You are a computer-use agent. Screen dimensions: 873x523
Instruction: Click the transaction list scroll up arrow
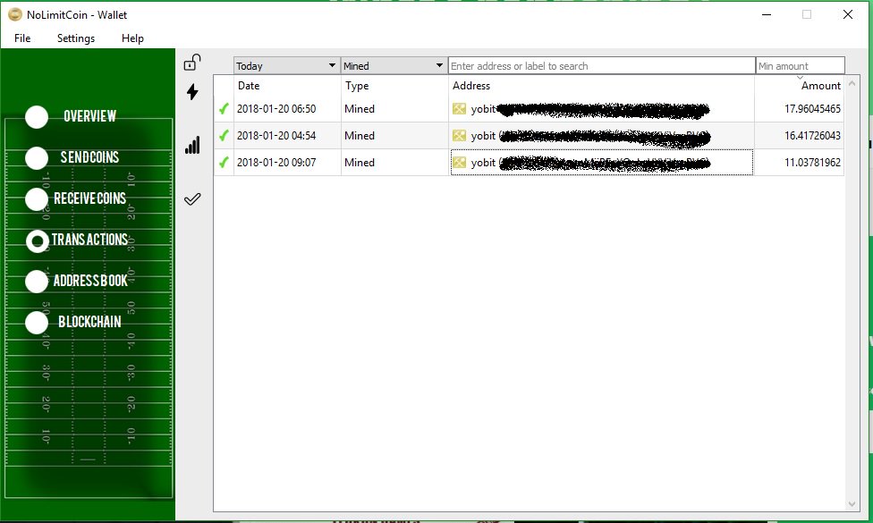tap(852, 83)
